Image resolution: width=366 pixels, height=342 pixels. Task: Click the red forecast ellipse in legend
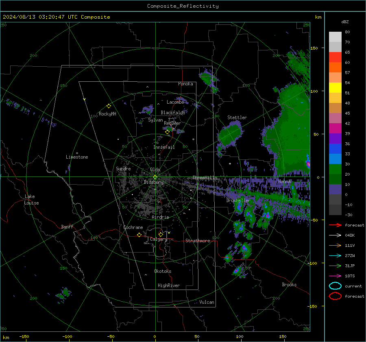click(335, 296)
